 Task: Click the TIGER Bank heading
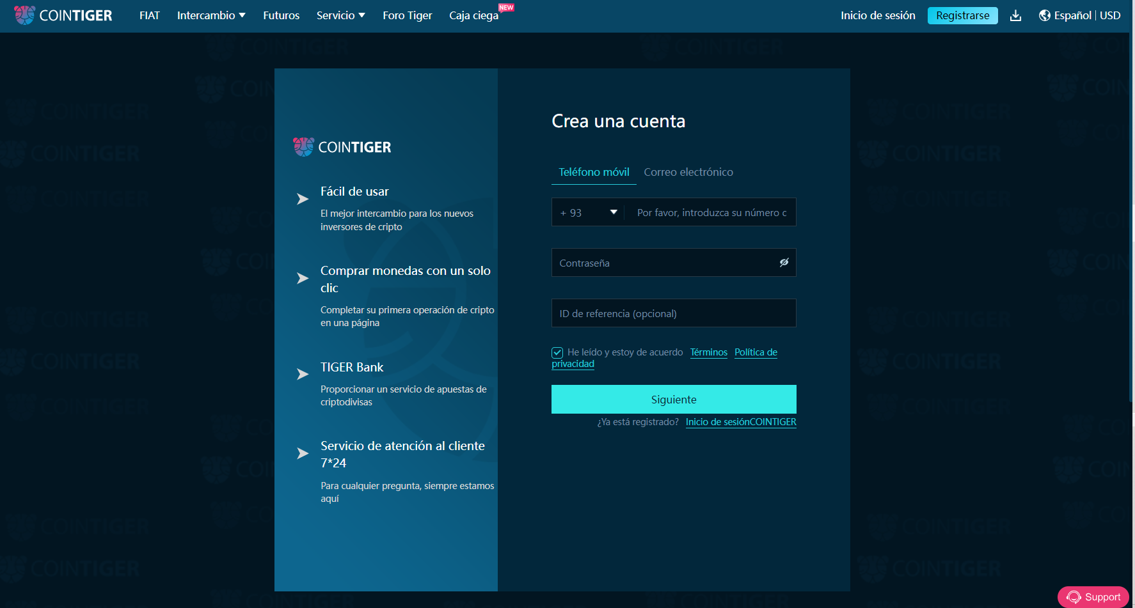click(352, 367)
